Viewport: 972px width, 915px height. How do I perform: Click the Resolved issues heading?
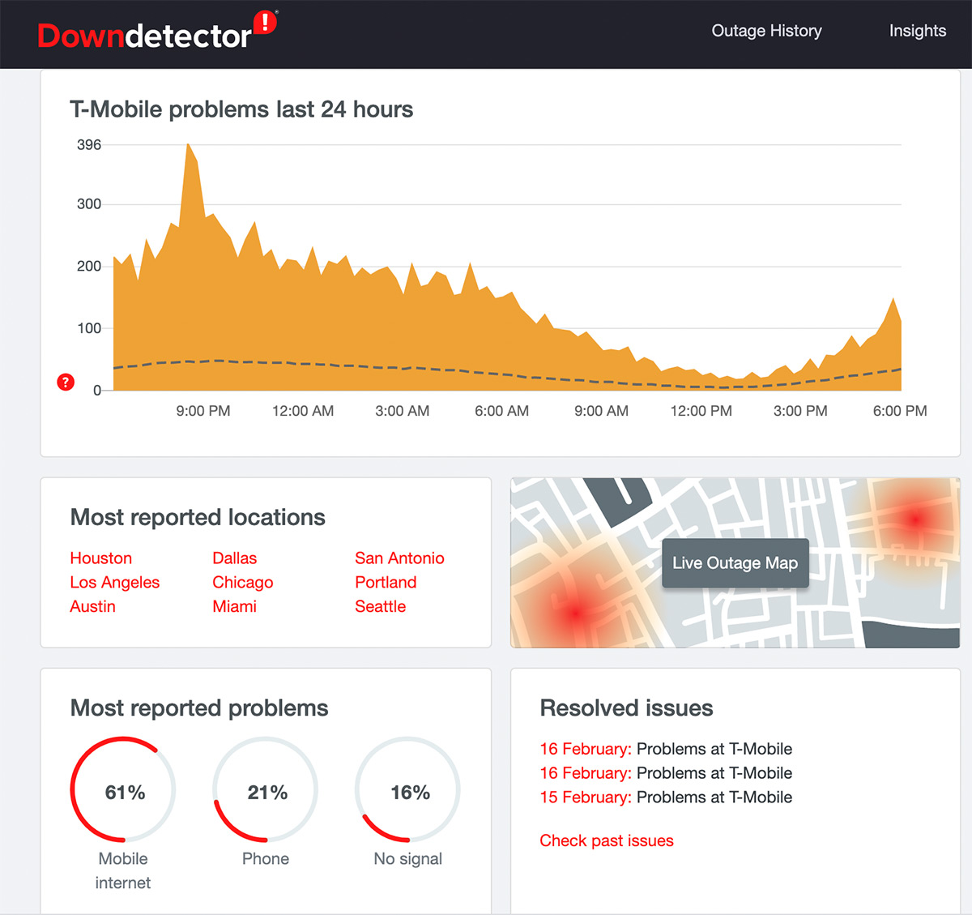[626, 708]
